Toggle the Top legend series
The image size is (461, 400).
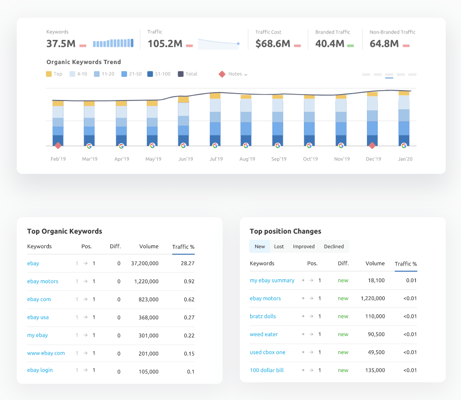pos(54,74)
